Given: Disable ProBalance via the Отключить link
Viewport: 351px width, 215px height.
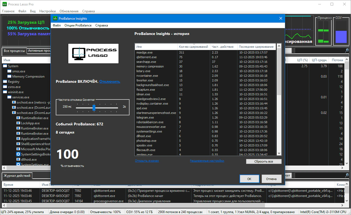Looking at the screenshot, I should pos(110,82).
